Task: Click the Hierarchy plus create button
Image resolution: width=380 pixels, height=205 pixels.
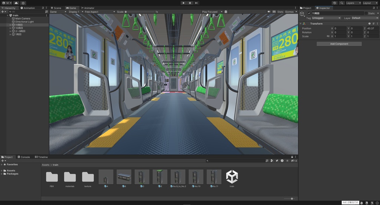Action: (x=3, y=11)
